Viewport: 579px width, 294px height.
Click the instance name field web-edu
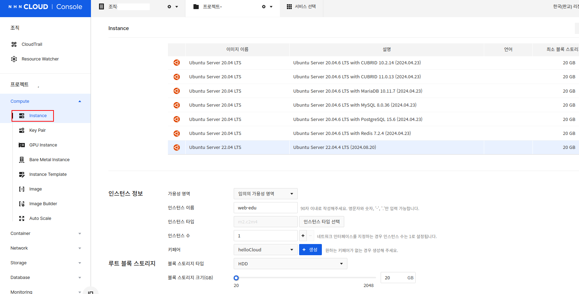click(266, 208)
